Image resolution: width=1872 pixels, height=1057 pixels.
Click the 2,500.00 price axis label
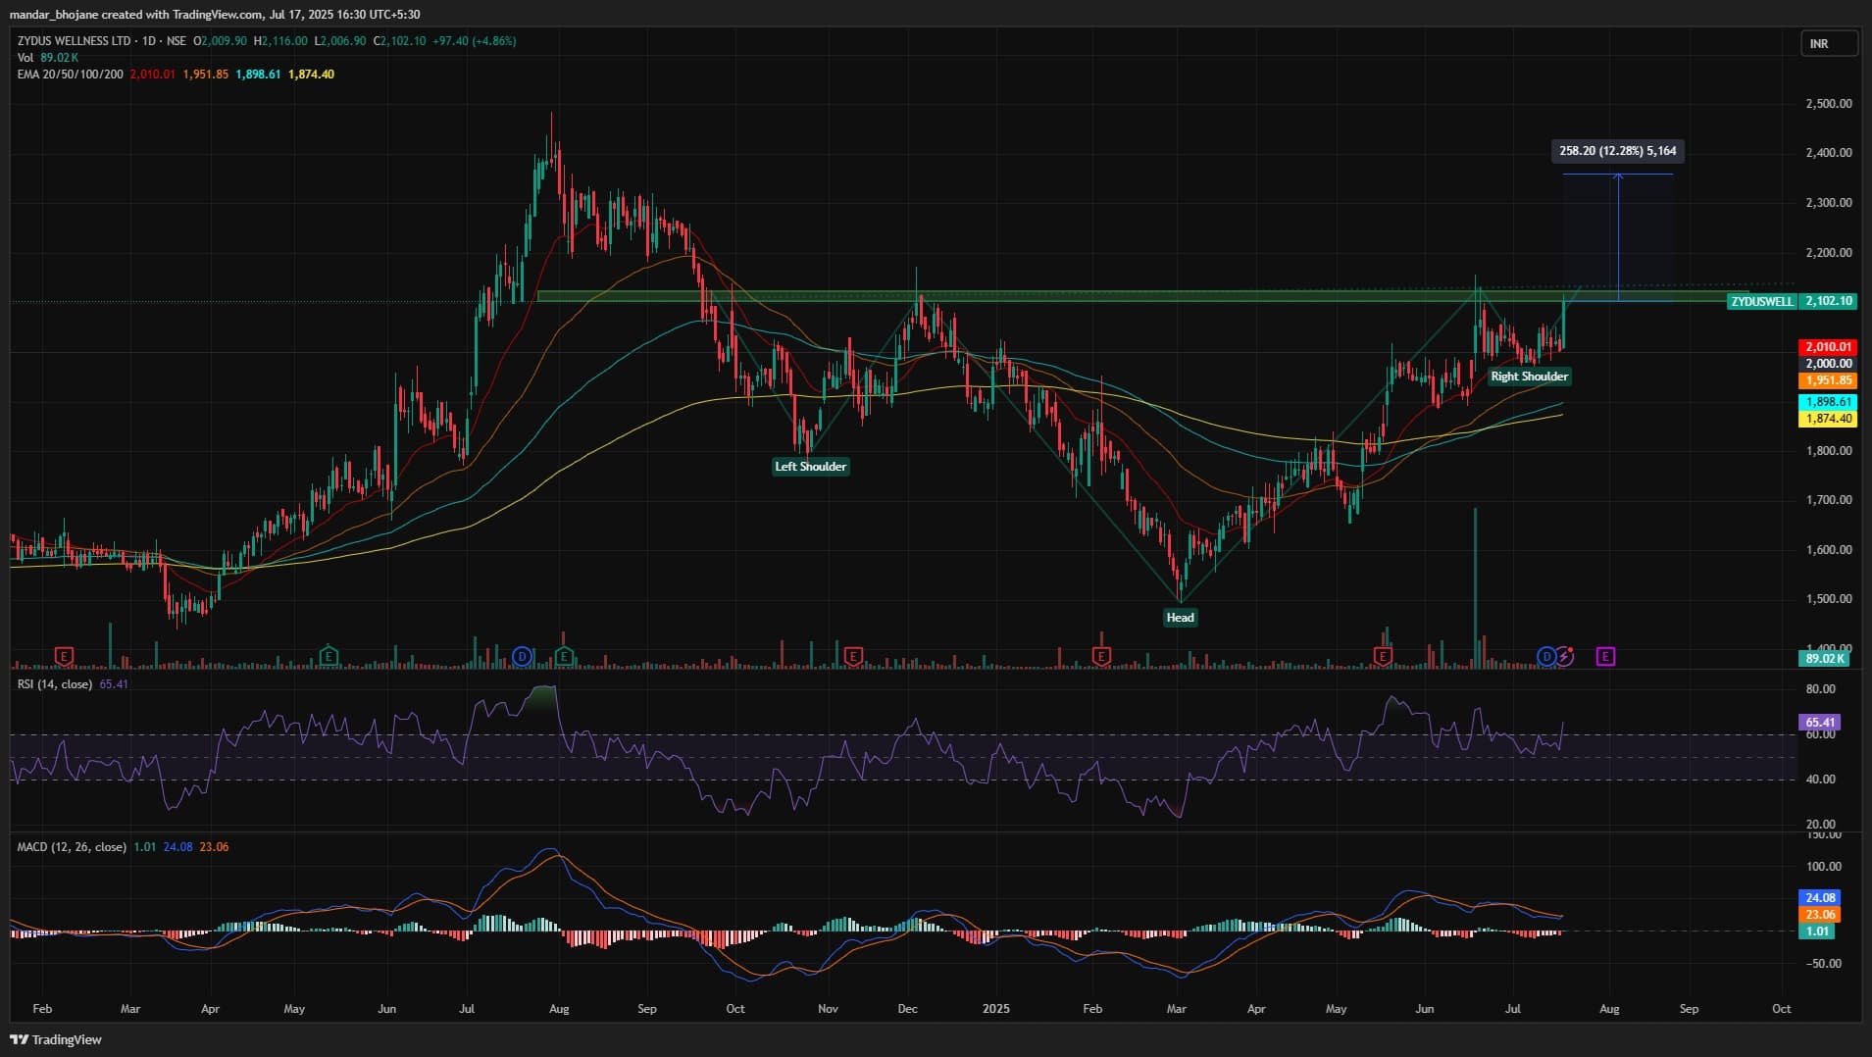pos(1829,104)
